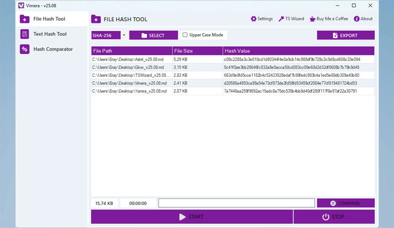Switch to the Text Hash Tool

(52, 34)
